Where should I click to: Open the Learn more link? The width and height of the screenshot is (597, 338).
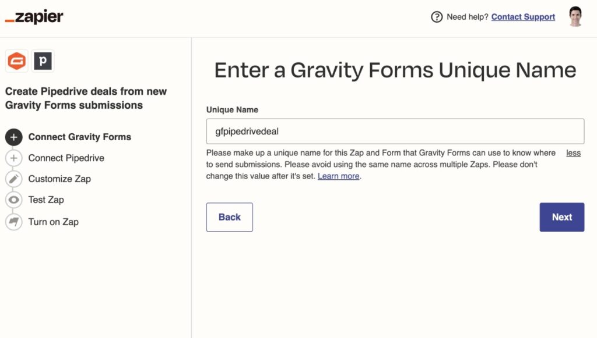click(338, 176)
